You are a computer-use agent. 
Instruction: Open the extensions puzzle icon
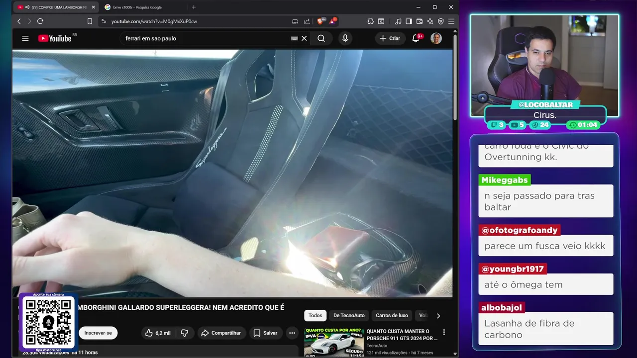tap(370, 21)
